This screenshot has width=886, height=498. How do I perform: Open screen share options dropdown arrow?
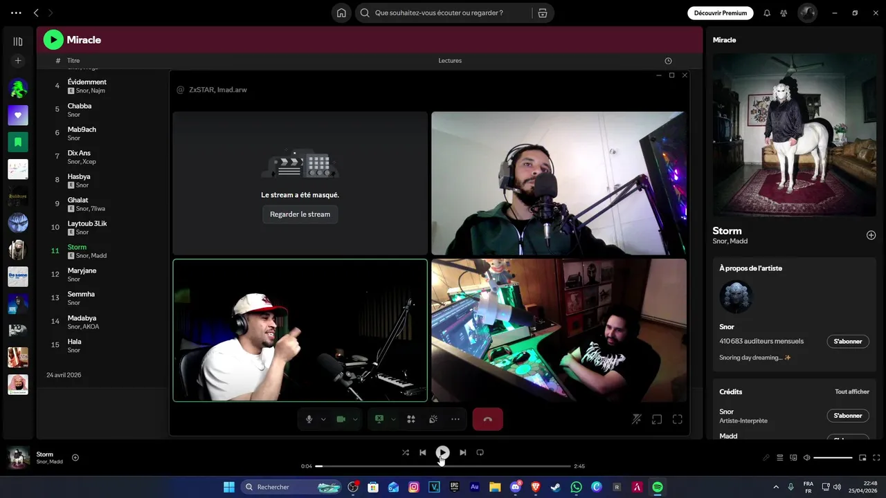pos(393,419)
